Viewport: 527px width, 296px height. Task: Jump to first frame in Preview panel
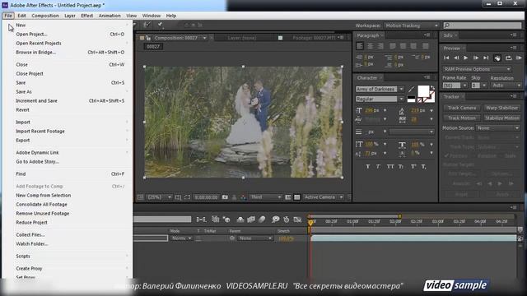(x=446, y=58)
